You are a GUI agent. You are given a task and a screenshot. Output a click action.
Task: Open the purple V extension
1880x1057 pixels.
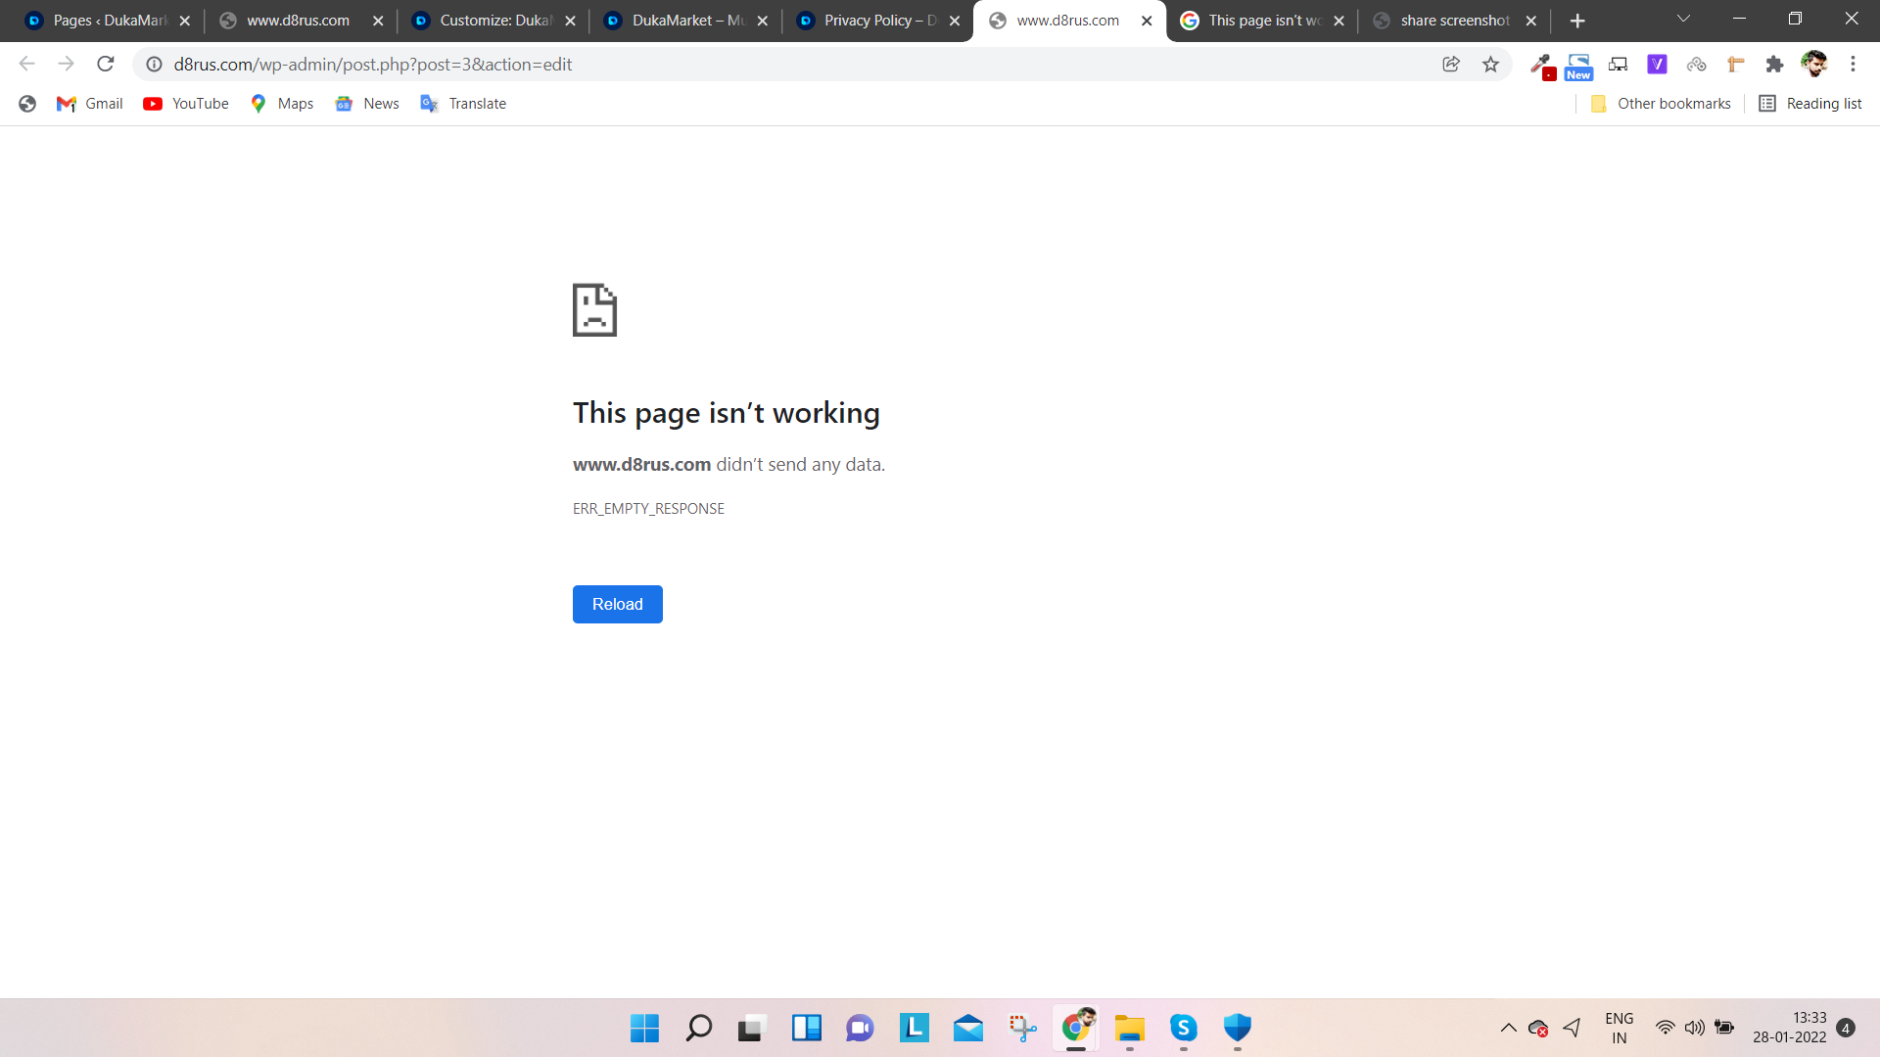[x=1657, y=64]
